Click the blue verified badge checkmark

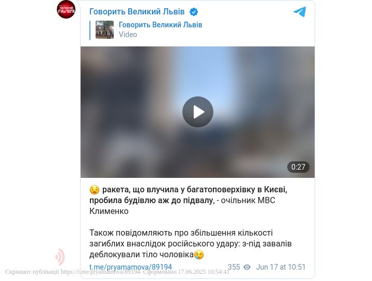[194, 12]
